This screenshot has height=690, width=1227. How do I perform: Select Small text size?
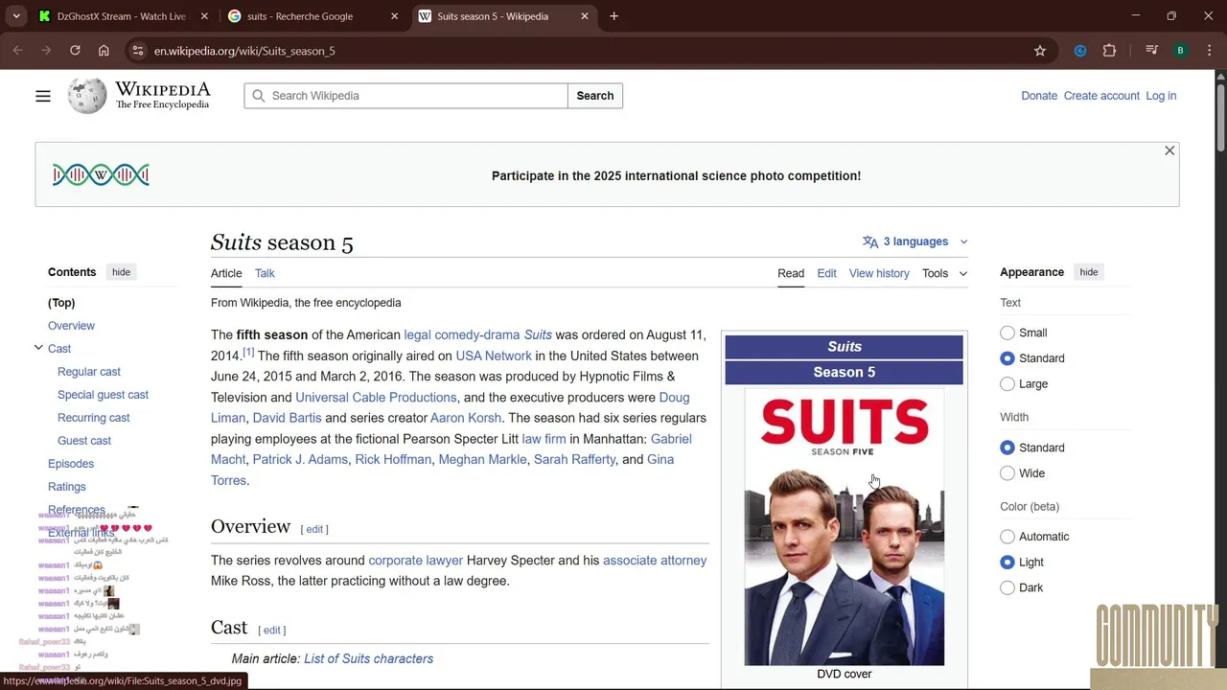[x=1007, y=333]
